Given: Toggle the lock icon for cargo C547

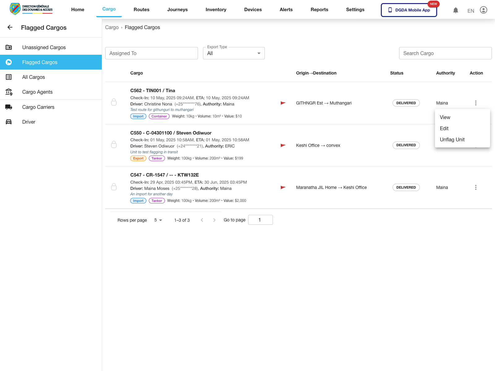Looking at the screenshot, I should click(x=114, y=187).
